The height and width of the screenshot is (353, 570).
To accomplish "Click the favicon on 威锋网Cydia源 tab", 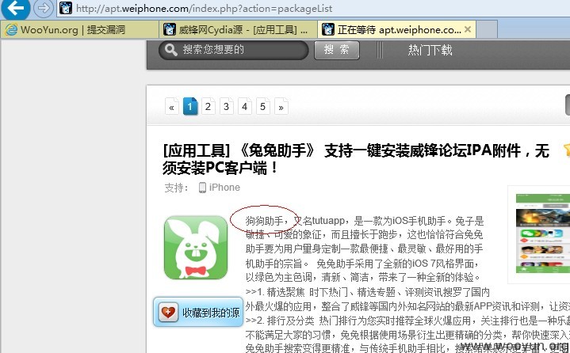I will pos(170,29).
